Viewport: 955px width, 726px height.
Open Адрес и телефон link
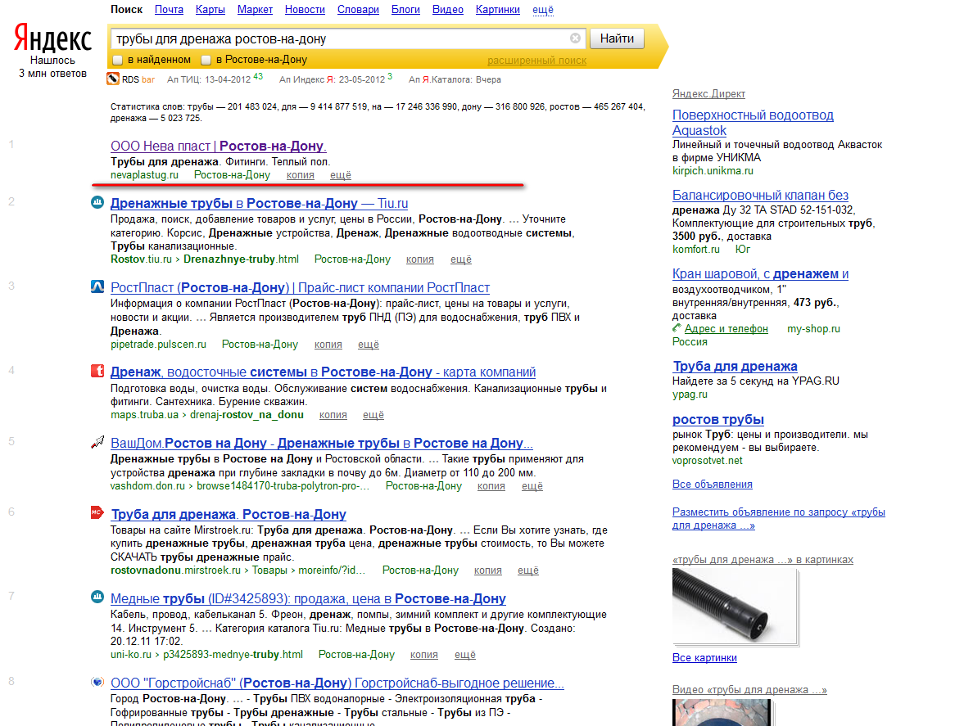click(726, 328)
